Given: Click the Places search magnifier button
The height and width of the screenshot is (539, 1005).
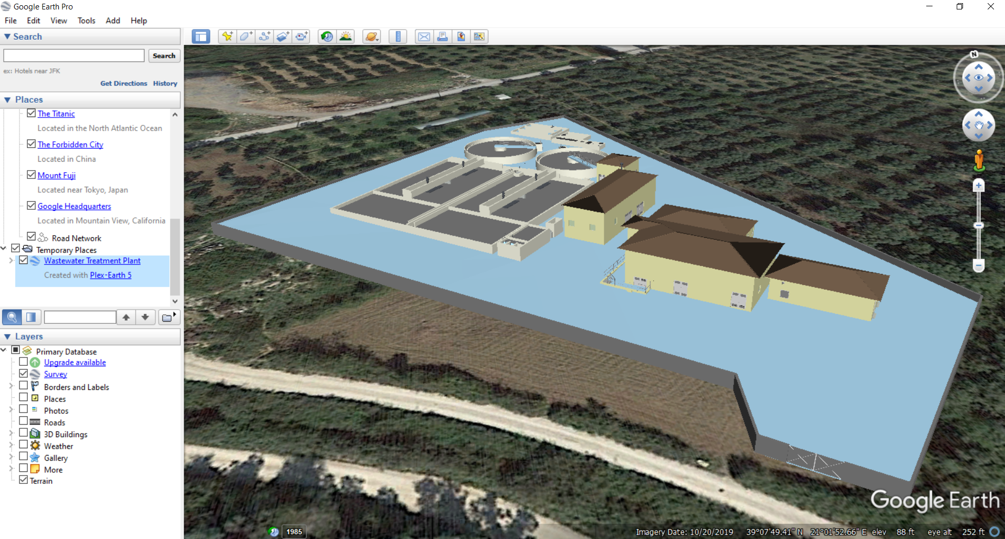Looking at the screenshot, I should [x=12, y=317].
